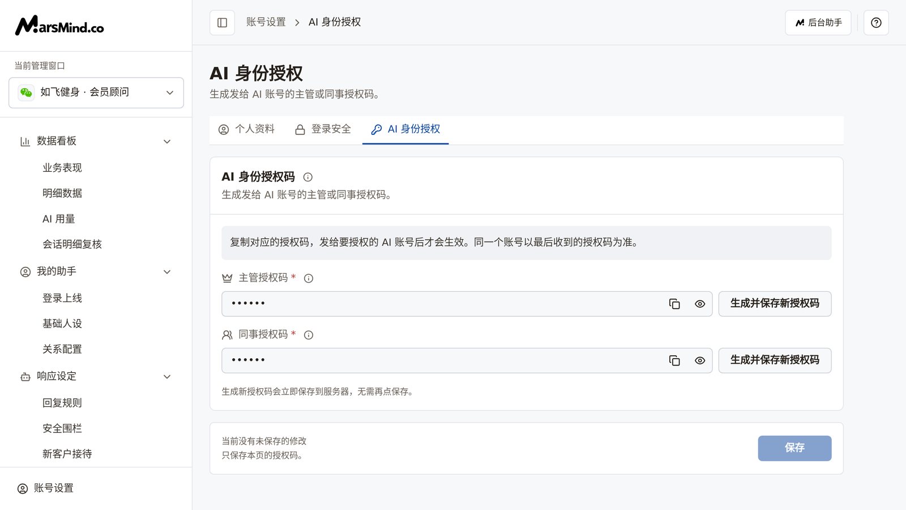The height and width of the screenshot is (510, 906).
Task: Open the help question mark icon
Action: click(x=876, y=23)
